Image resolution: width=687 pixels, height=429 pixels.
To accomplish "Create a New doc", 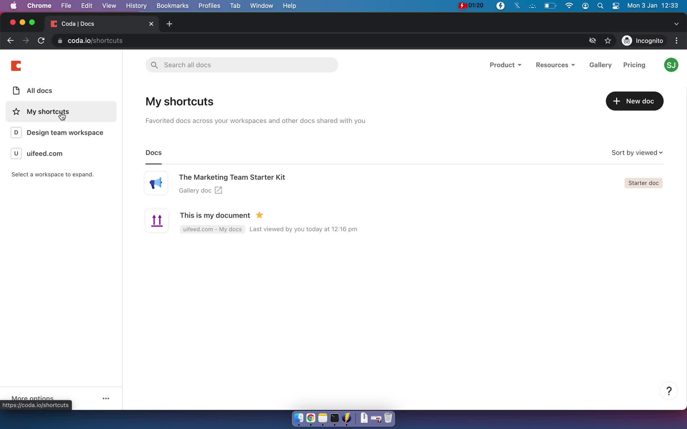I will pos(634,101).
